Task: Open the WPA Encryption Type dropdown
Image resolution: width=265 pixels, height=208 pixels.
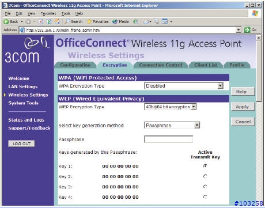Action: pos(184,86)
